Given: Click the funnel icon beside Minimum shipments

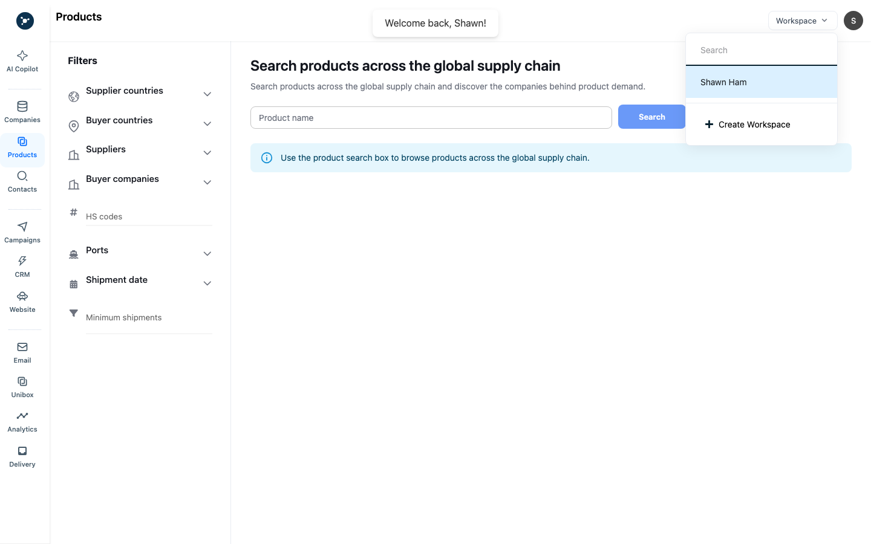Looking at the screenshot, I should 74,313.
